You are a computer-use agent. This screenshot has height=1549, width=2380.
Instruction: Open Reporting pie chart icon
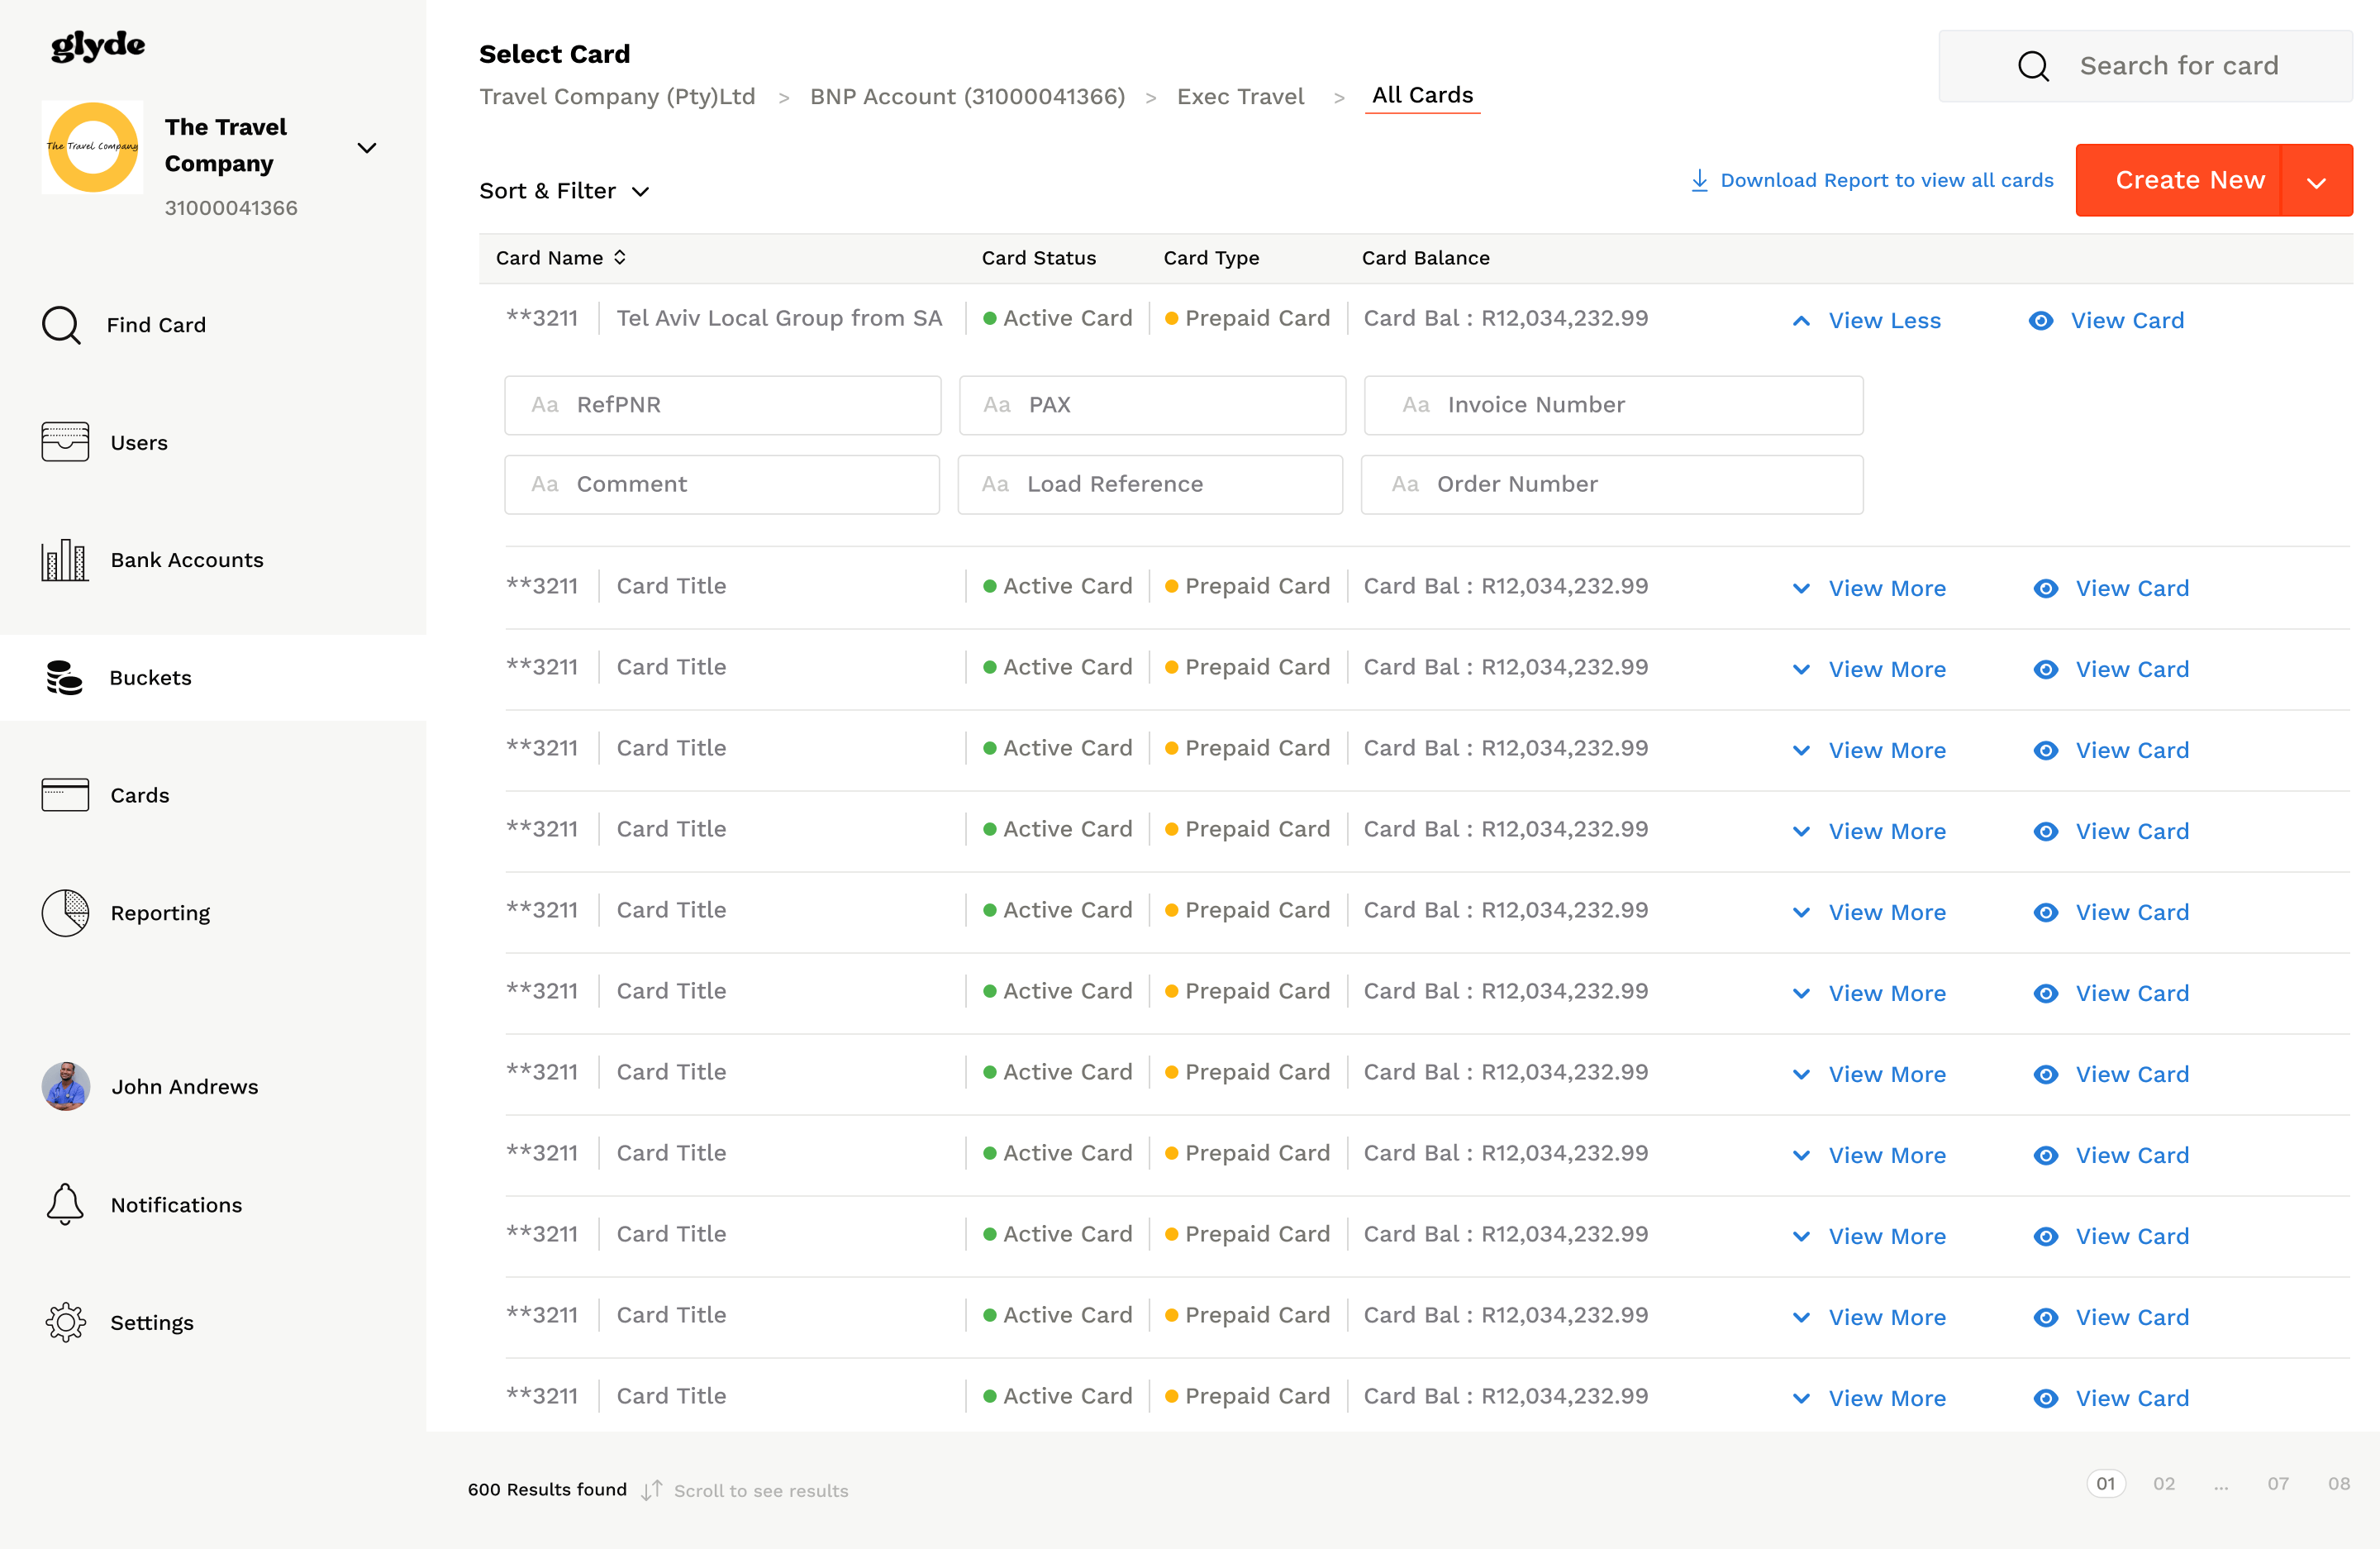pyautogui.click(x=65, y=913)
